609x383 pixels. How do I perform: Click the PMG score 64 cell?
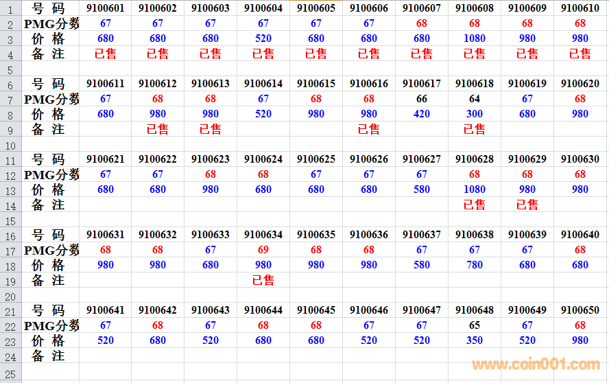pos(475,99)
